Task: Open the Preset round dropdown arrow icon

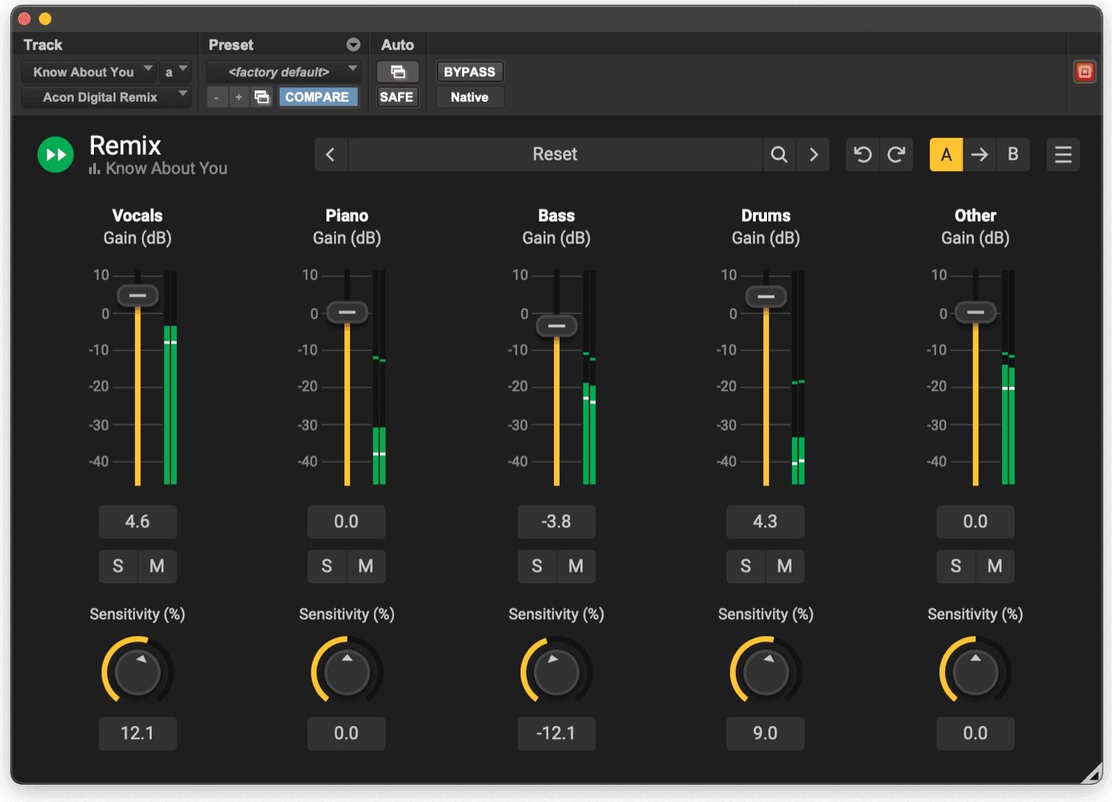Action: pos(353,45)
